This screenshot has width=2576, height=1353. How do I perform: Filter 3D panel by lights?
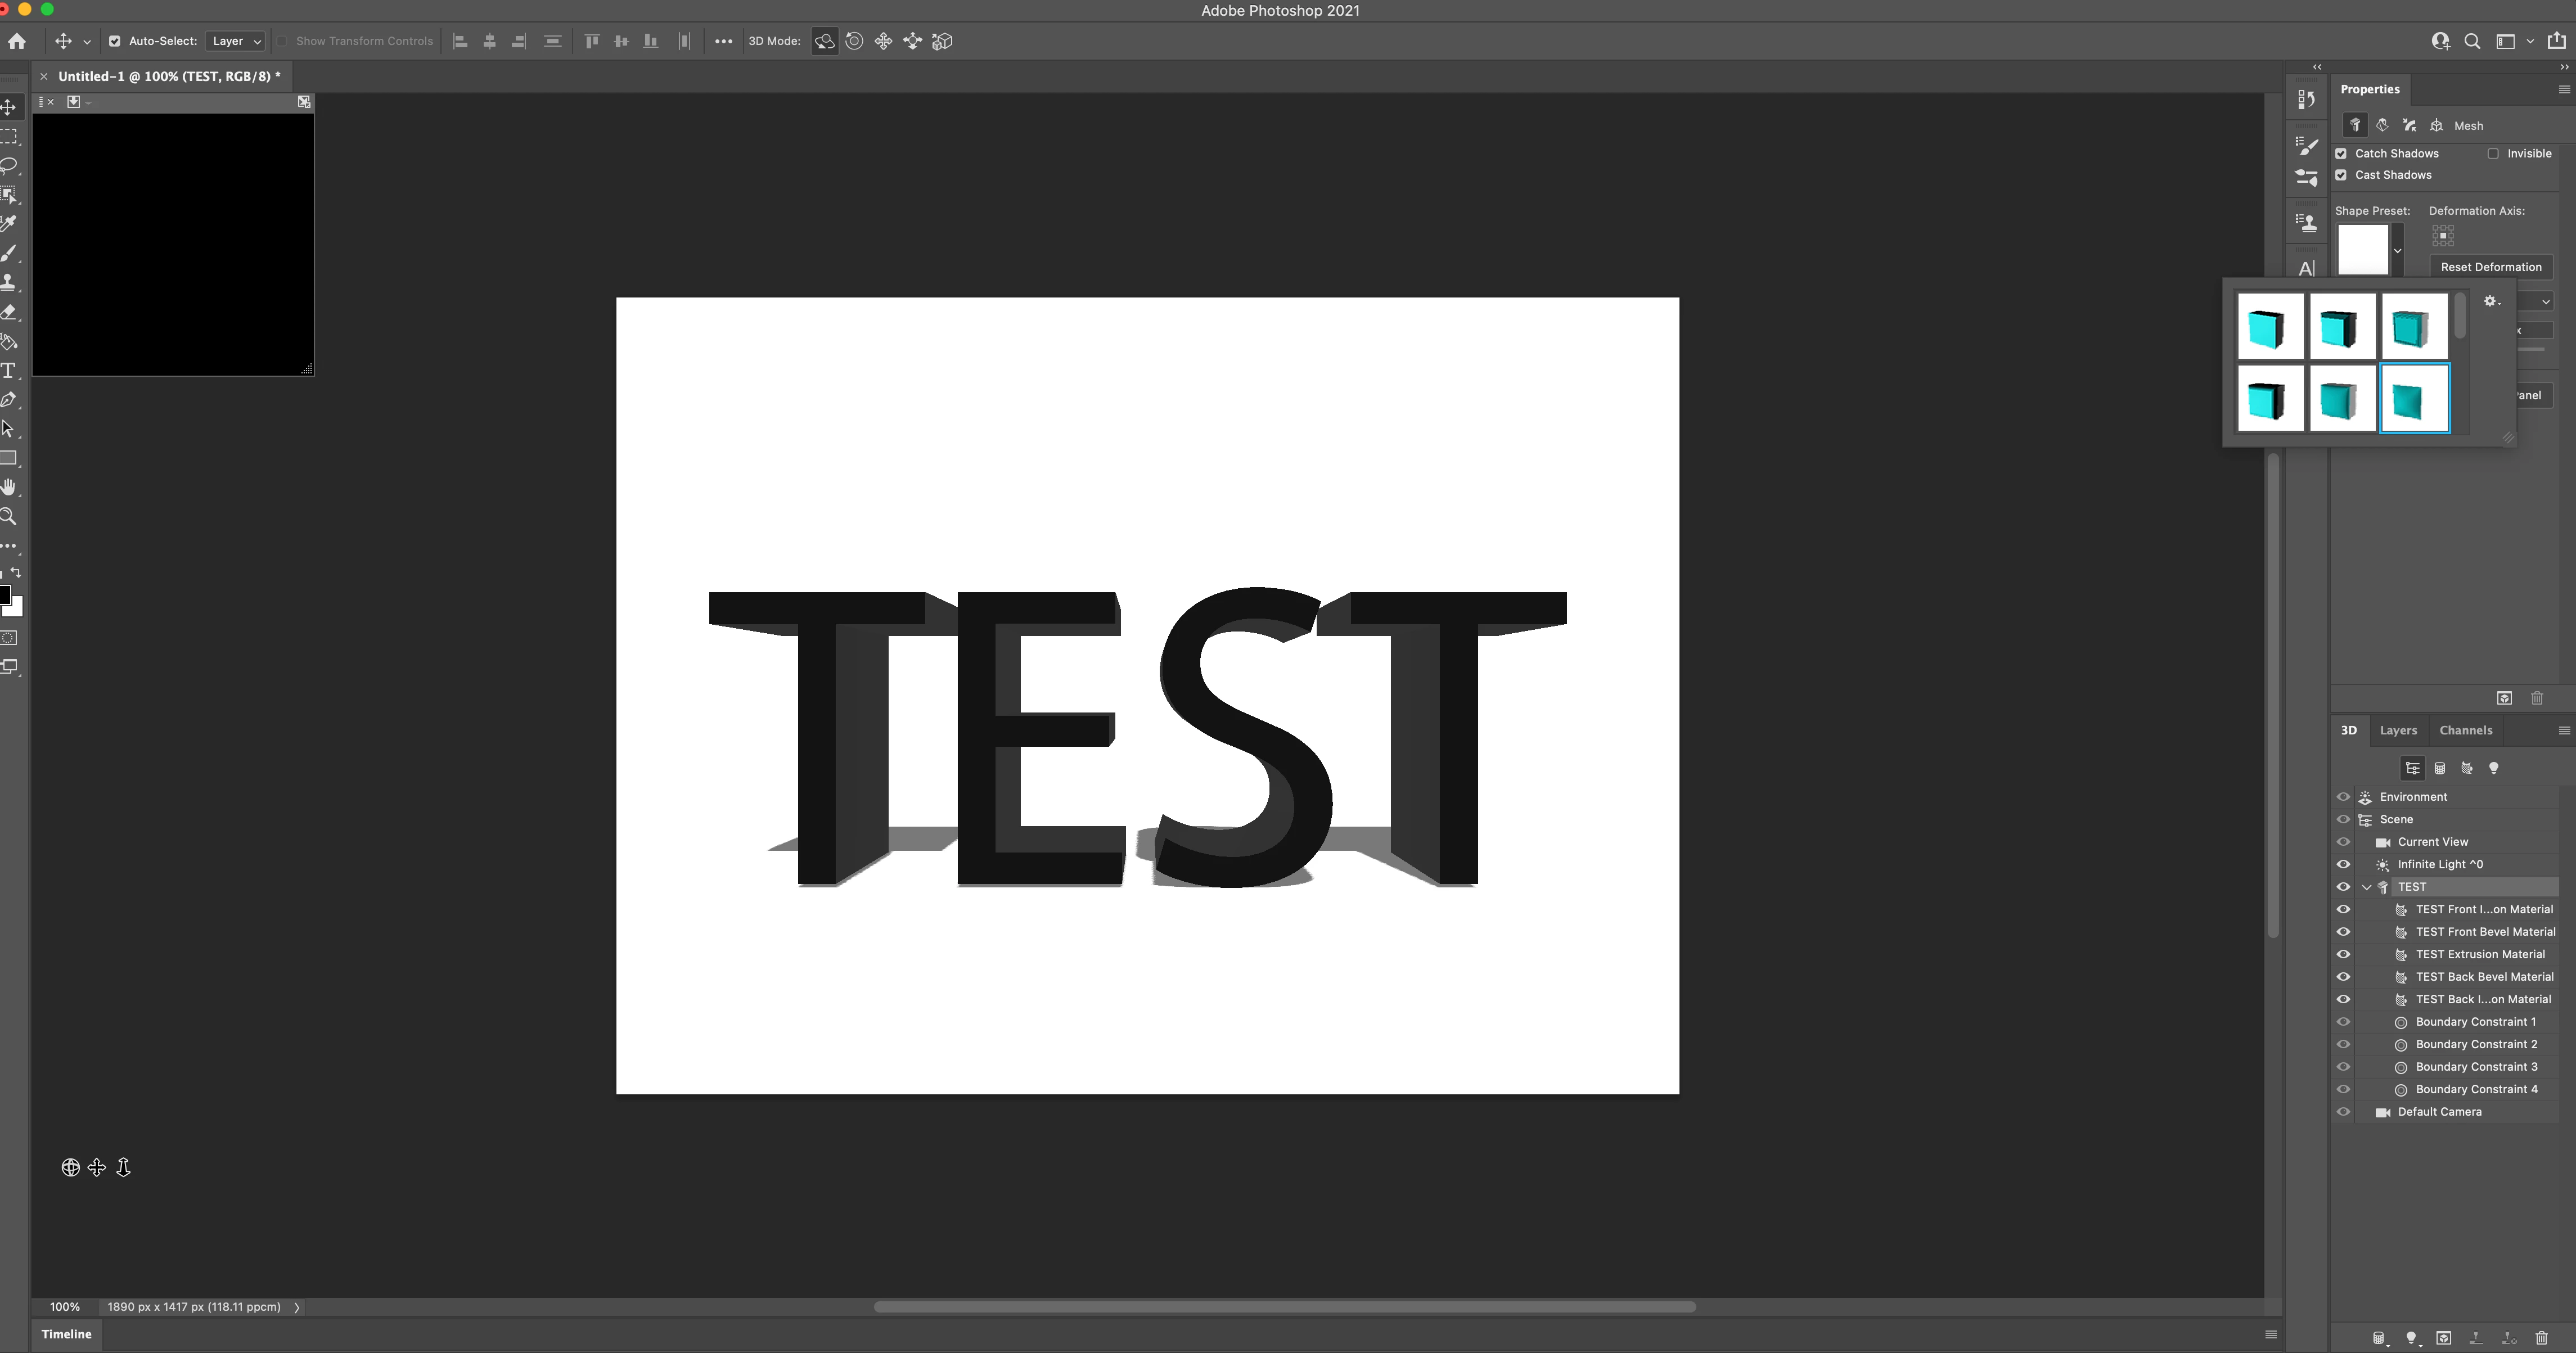tap(2493, 768)
